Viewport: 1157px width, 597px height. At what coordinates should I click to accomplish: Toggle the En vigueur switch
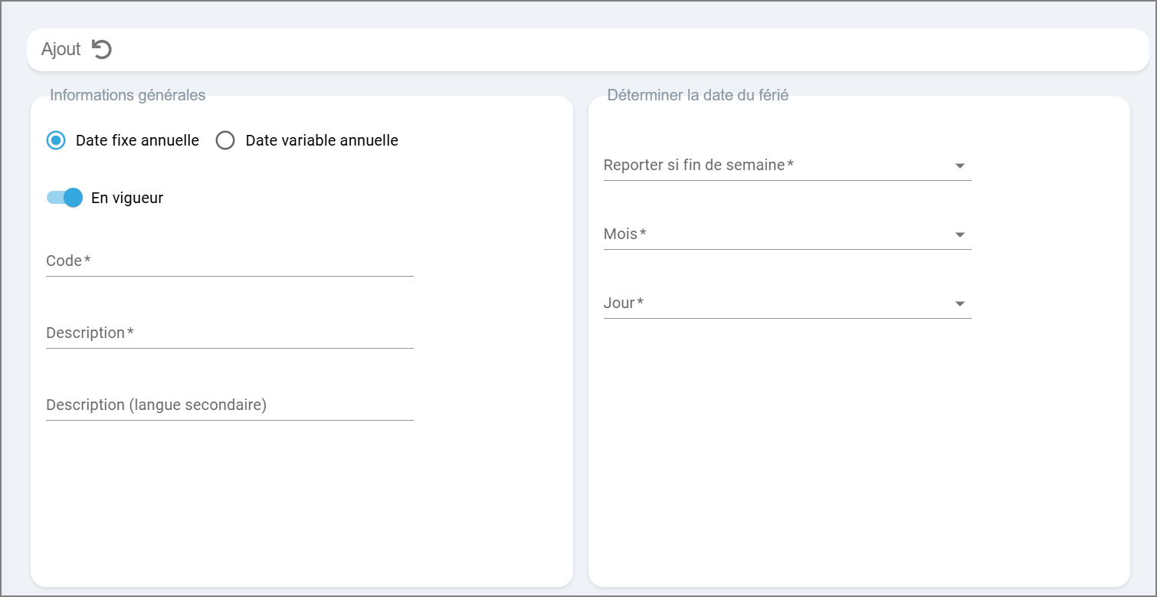point(65,198)
